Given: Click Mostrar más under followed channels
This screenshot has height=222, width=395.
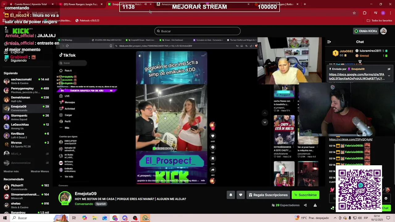Looking at the screenshot, I should click(11, 171).
